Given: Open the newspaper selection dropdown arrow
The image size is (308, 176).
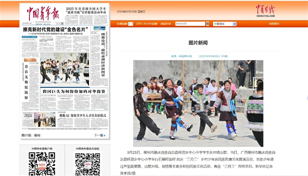Looking at the screenshot, I should pyautogui.click(x=235, y=24).
